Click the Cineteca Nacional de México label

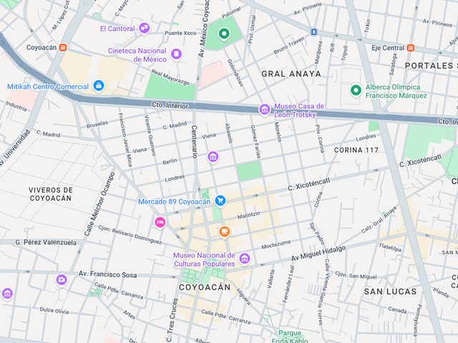[137, 55]
